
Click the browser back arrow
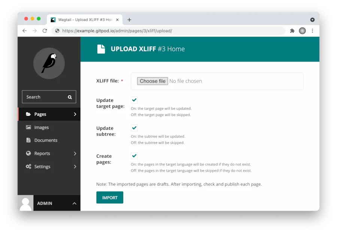(x=25, y=31)
